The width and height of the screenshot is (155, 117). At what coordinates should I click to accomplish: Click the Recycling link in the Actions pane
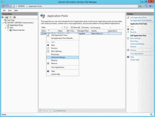[x=134, y=41]
